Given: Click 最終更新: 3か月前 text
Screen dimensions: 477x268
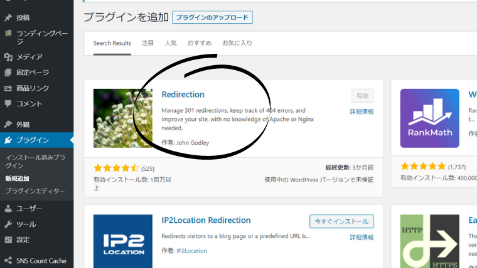Looking at the screenshot, I should [x=349, y=168].
